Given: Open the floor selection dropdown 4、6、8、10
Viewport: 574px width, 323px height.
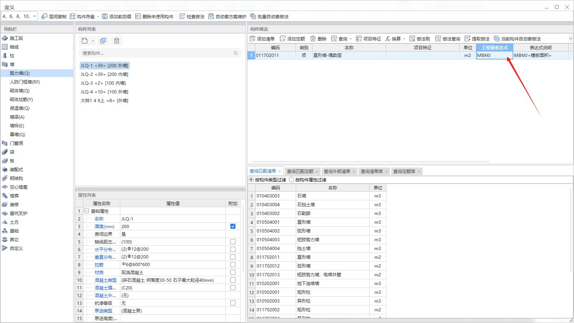Looking at the screenshot, I should click(x=19, y=16).
